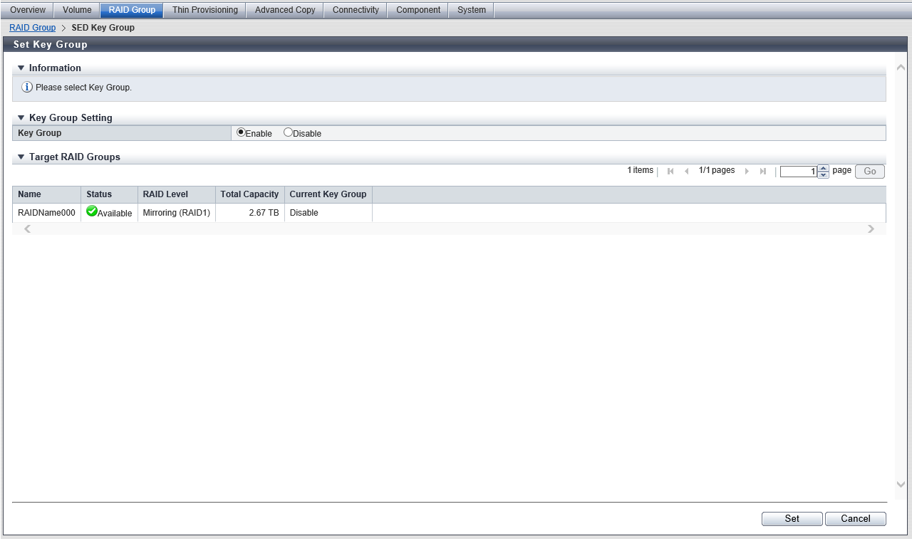Go to first page icon in pagination
Viewport: 912px width, 541px height.
tap(670, 172)
